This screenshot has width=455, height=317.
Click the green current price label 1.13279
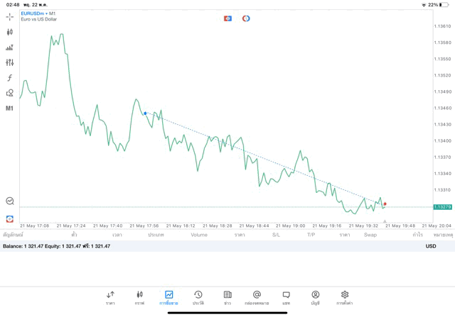442,207
